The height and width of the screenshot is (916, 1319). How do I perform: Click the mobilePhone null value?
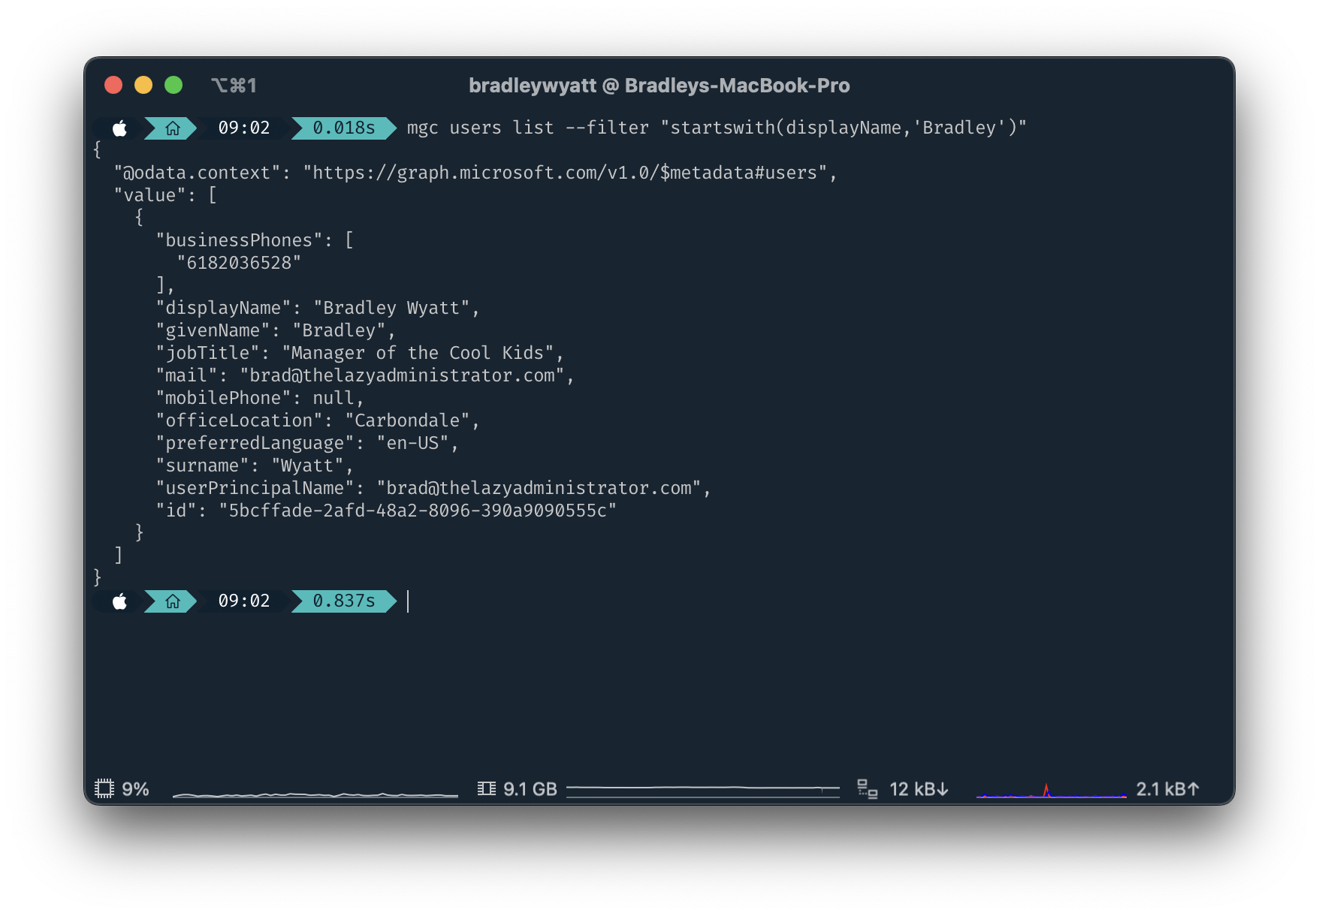pyautogui.click(x=333, y=398)
